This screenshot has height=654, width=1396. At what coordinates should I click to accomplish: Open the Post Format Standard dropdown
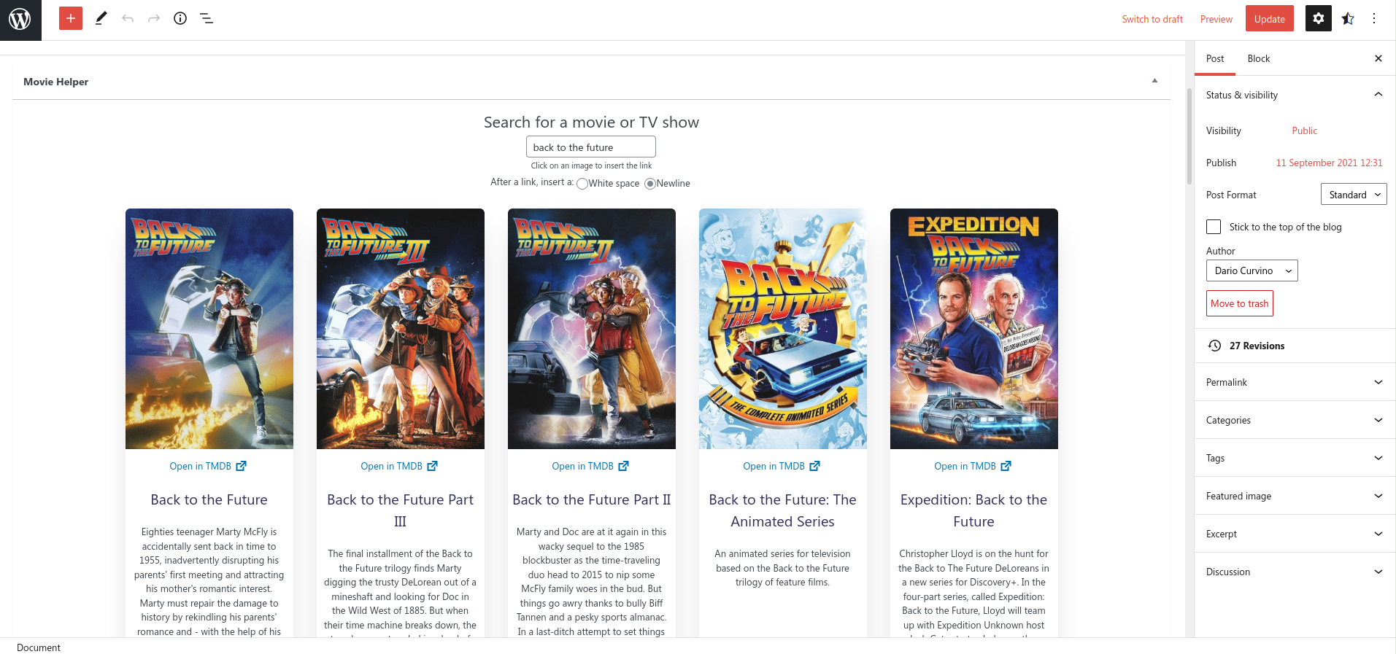coord(1354,195)
